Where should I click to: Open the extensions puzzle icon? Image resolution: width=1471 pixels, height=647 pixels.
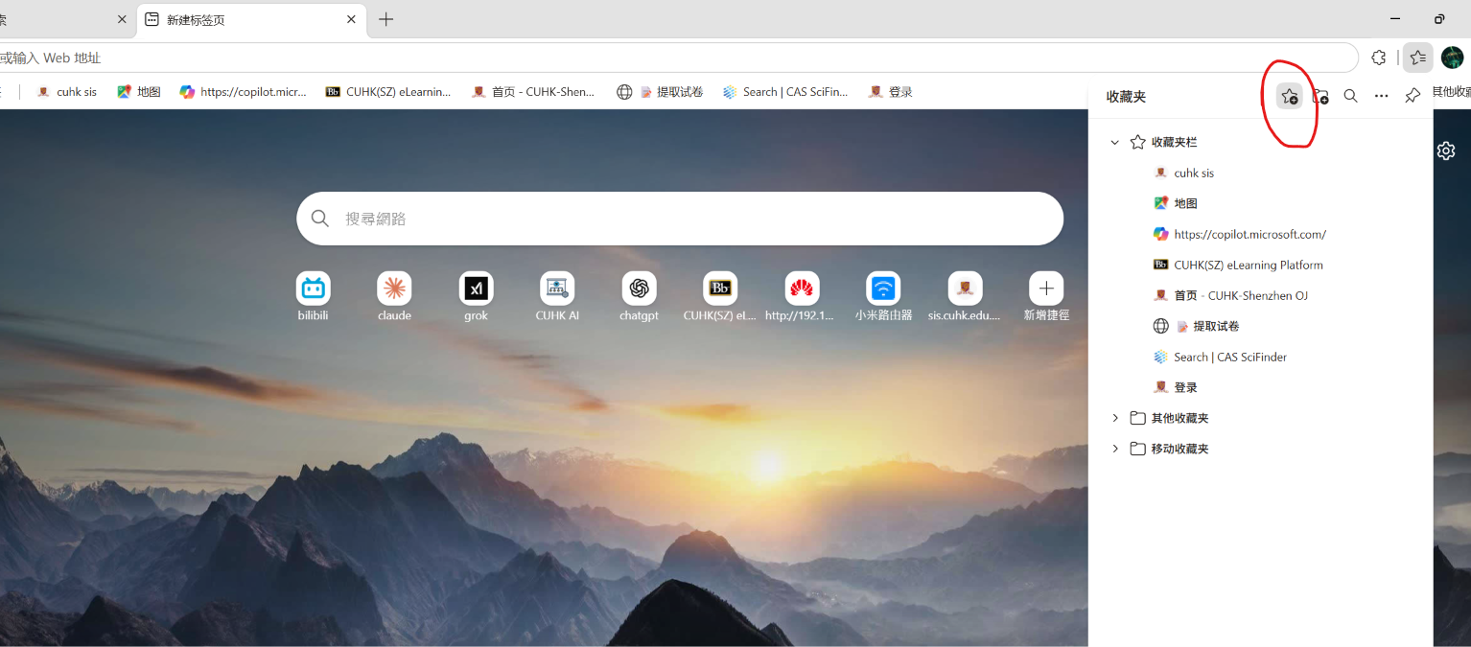[x=1379, y=58]
